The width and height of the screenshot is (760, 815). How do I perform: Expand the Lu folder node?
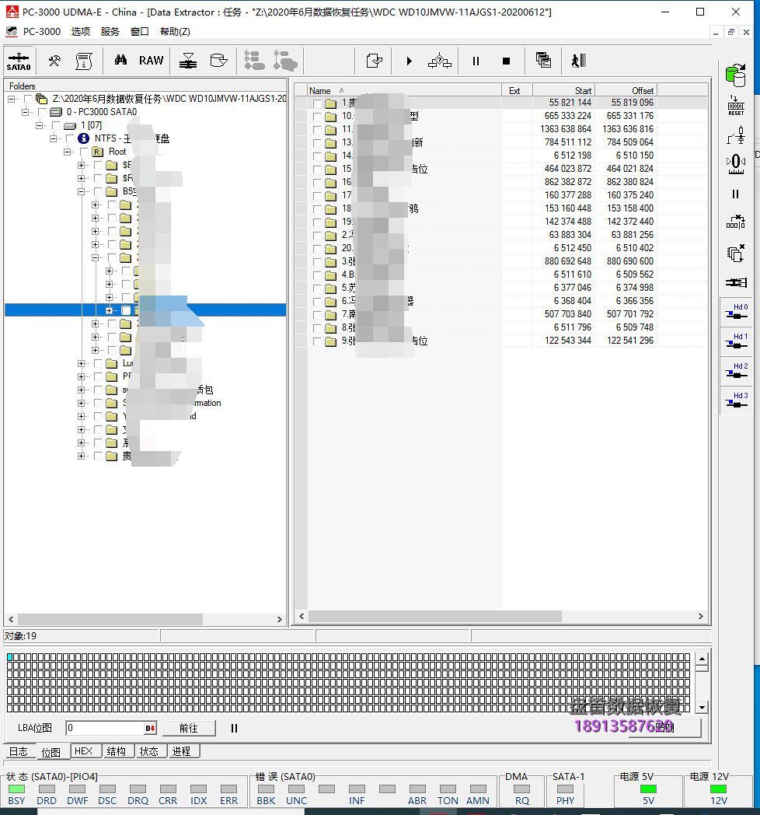coord(81,363)
